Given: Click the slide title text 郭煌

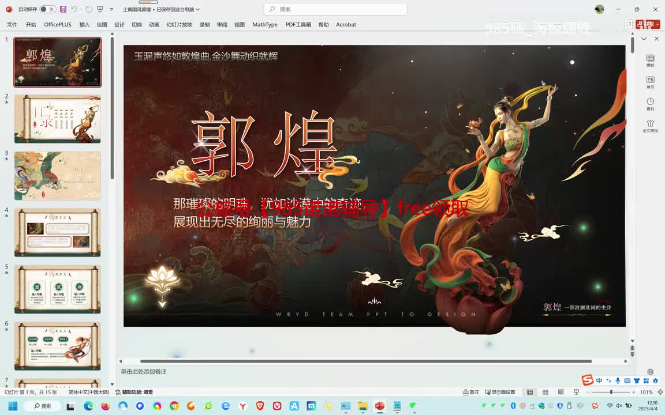Looking at the screenshot, I should click(x=264, y=144).
